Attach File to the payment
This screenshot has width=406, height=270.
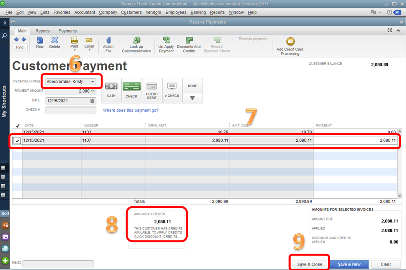click(x=108, y=45)
